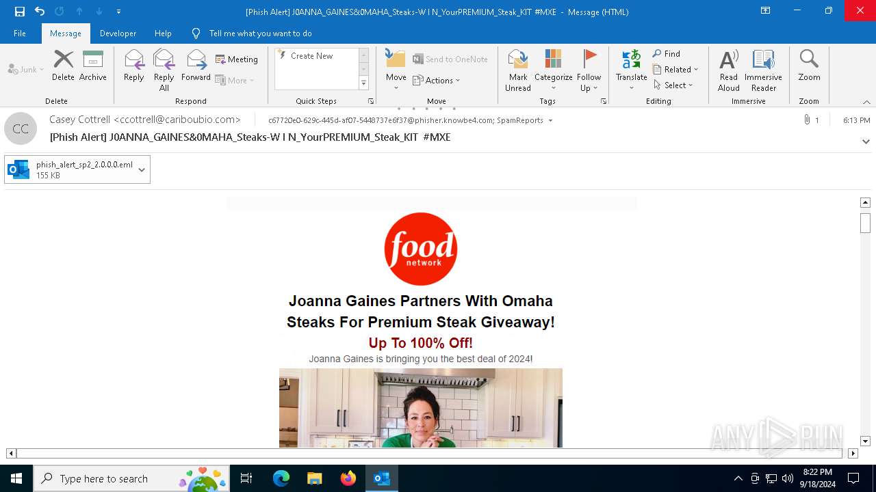Open the Tags dialog launcher
The image size is (876, 492).
(x=604, y=101)
